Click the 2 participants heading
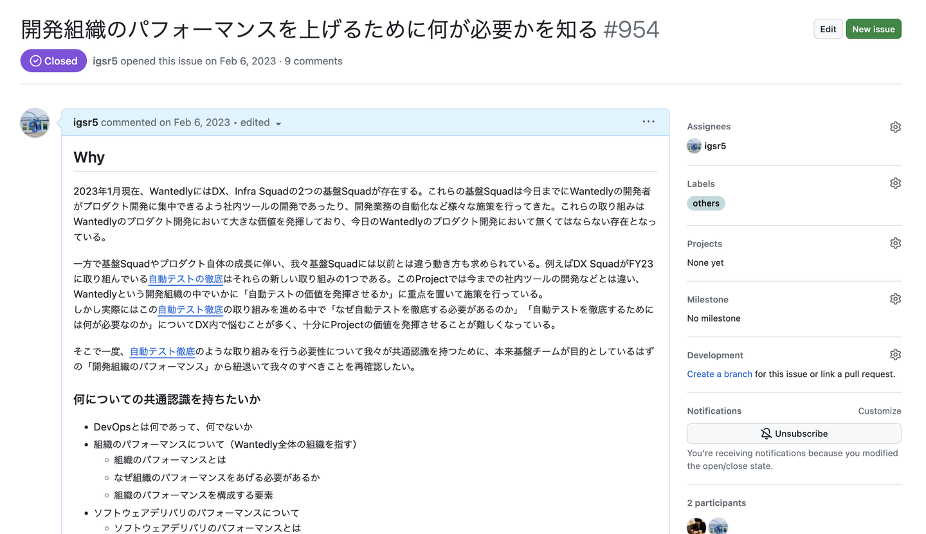Screen dimensions: 926x534 pos(716,503)
